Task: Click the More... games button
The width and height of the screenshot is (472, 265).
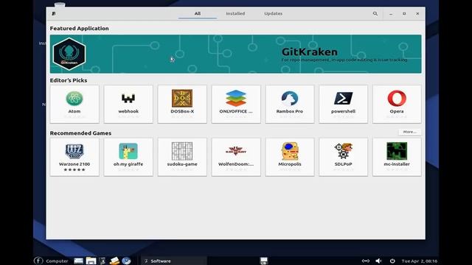Action: pos(410,132)
